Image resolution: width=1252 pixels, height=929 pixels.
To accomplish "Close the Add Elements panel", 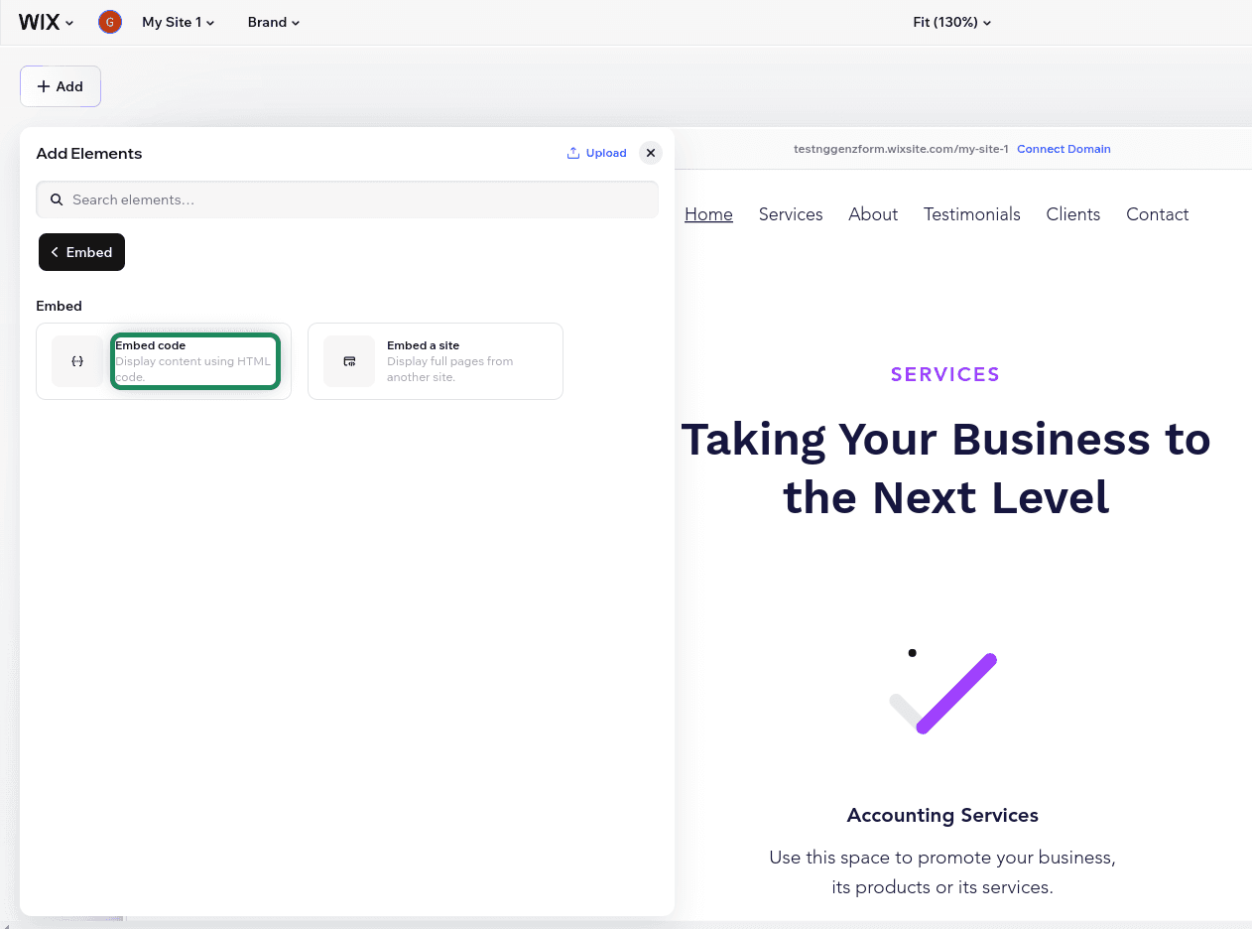I will point(651,153).
